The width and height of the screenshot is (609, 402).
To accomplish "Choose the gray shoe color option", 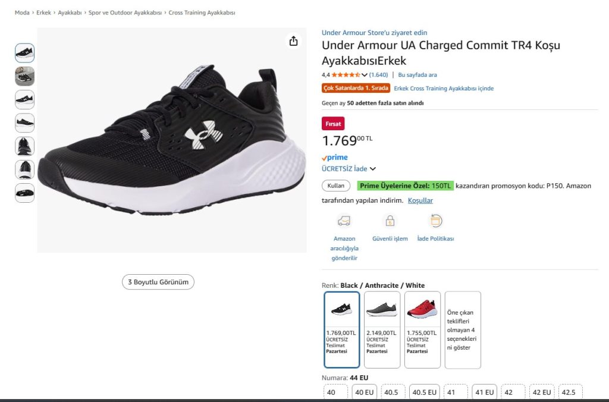I will point(382,329).
